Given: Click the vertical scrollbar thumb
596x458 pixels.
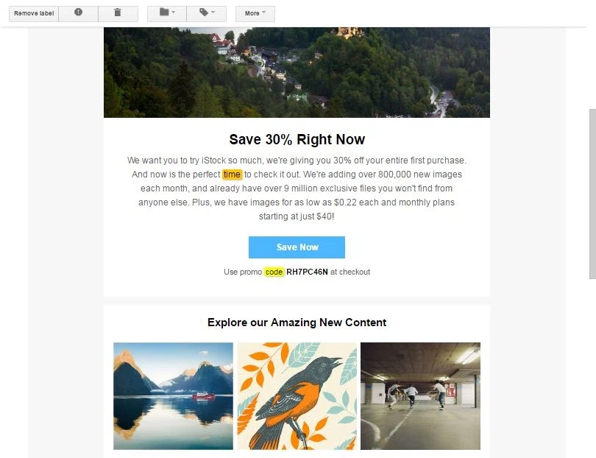Looking at the screenshot, I should [592, 194].
